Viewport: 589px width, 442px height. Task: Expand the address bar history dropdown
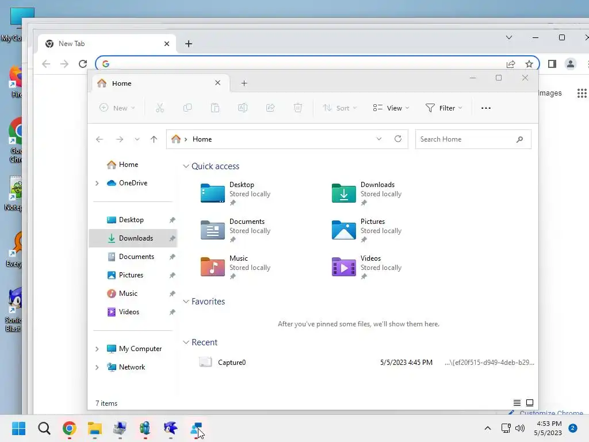coord(379,139)
